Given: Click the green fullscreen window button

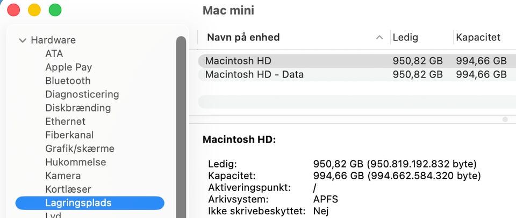Looking at the screenshot, I should pos(55,10).
